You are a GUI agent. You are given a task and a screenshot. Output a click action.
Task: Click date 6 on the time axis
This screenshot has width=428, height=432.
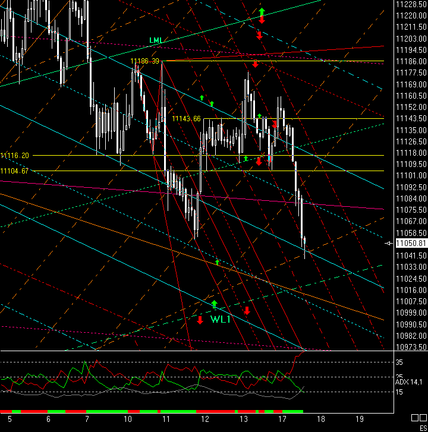48,420
